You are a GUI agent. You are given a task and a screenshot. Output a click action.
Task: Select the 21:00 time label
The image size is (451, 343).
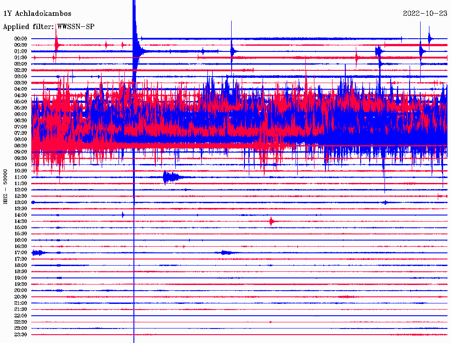[x=21, y=303]
